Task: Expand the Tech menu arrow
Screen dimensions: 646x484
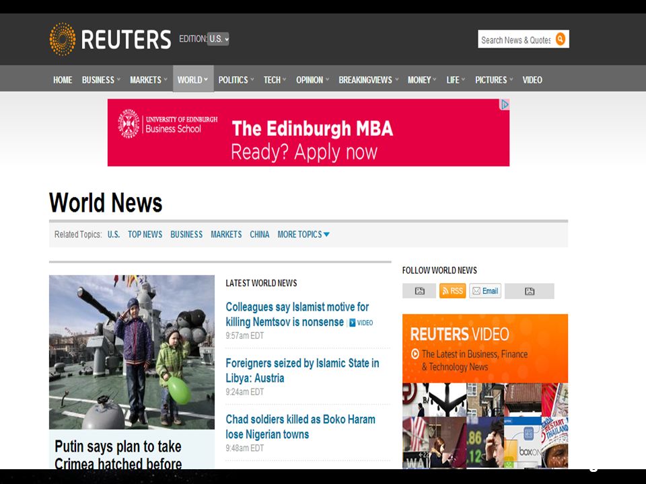Action: [284, 79]
